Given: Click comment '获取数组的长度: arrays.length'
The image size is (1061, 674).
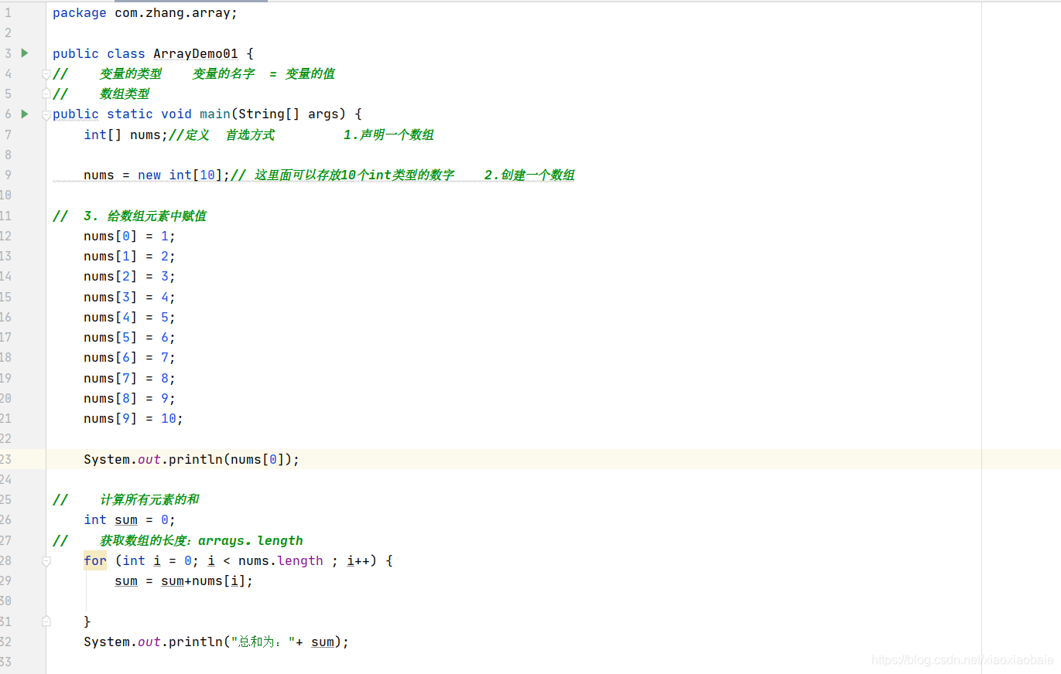Looking at the screenshot, I should coord(201,540).
